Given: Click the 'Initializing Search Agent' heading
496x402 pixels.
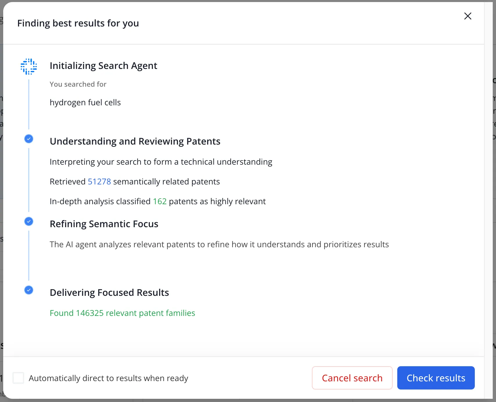Looking at the screenshot, I should coord(103,66).
